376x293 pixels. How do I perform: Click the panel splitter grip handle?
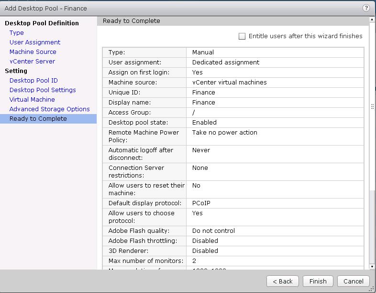[373, 106]
